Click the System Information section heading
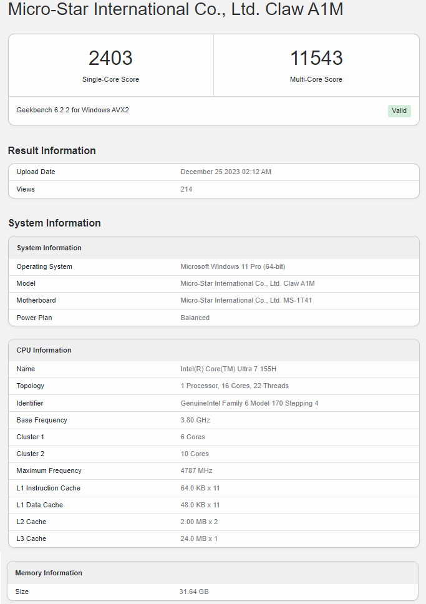Image resolution: width=426 pixels, height=604 pixels. point(54,223)
